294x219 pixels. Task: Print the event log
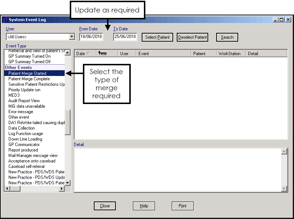pos(183,206)
